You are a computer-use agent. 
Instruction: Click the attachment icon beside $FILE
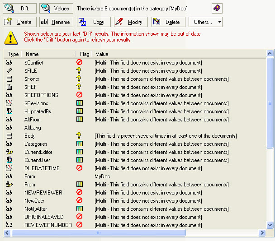[9, 71]
